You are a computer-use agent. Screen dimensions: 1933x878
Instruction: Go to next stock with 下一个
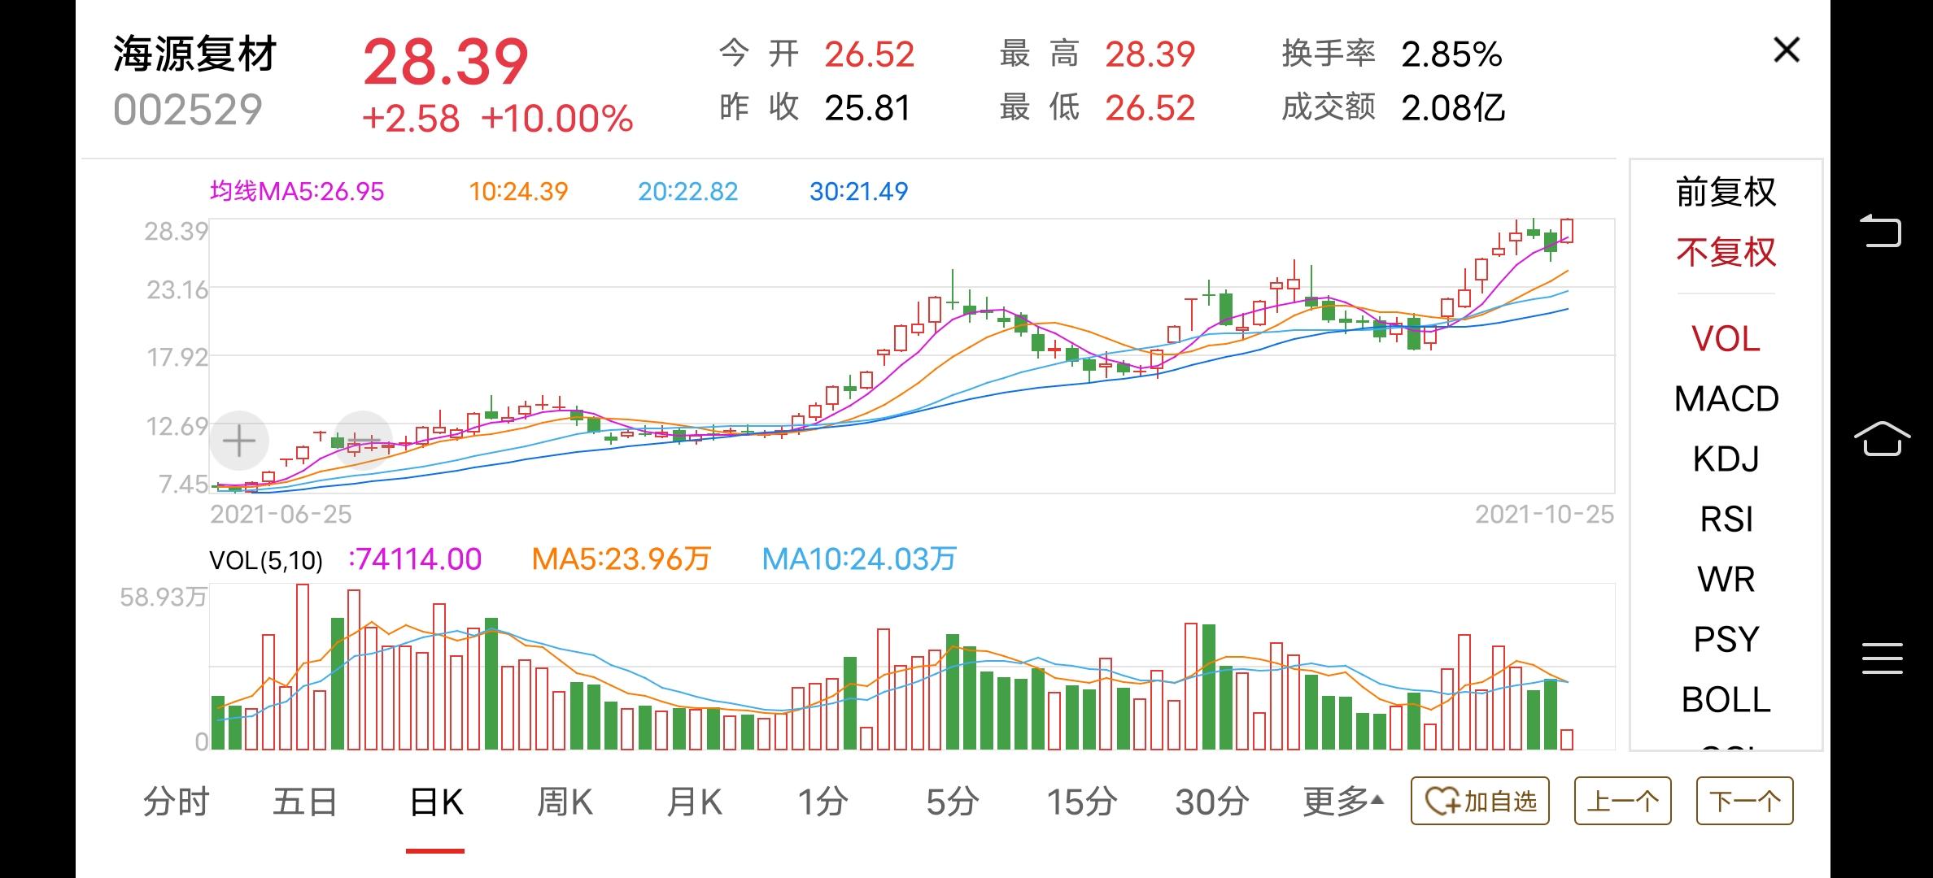click(1744, 802)
